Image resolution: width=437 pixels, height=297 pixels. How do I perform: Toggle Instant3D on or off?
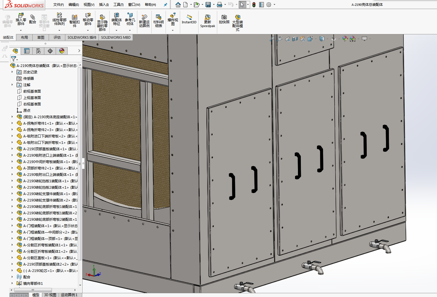pos(189,19)
